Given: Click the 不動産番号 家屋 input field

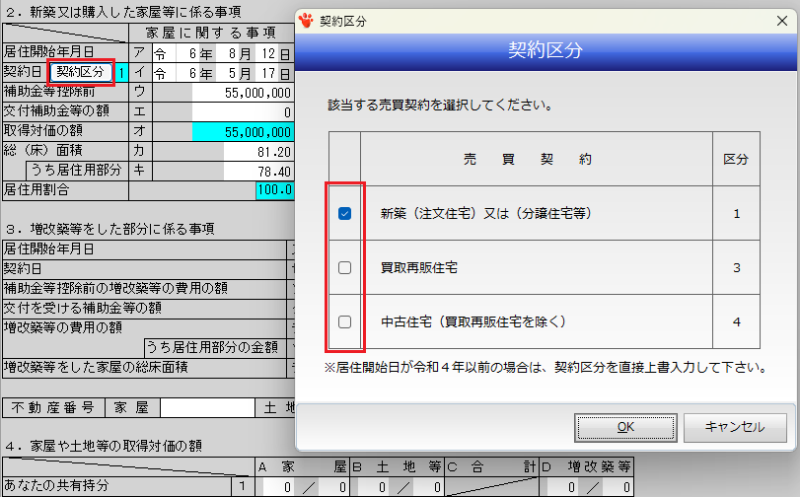Looking at the screenshot, I should coord(206,406).
